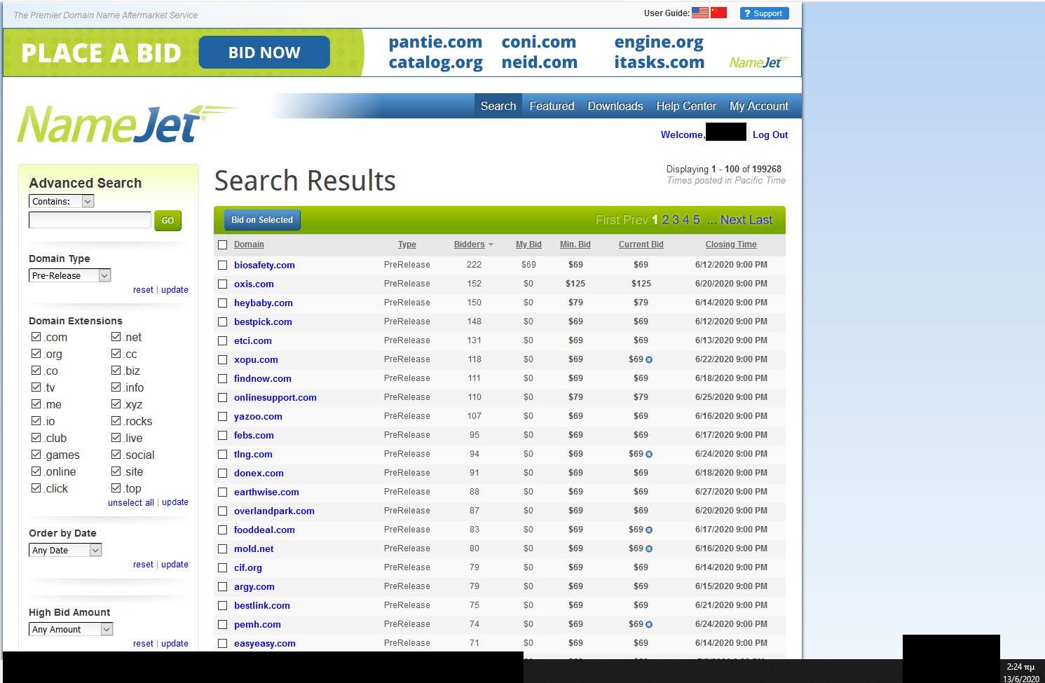This screenshot has width=1045, height=683.
Task: Open the High Bid Amount dropdown
Action: pyautogui.click(x=71, y=629)
